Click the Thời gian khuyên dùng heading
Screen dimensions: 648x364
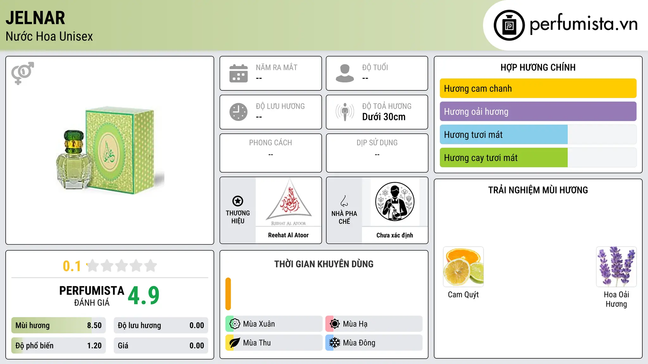tap(324, 264)
